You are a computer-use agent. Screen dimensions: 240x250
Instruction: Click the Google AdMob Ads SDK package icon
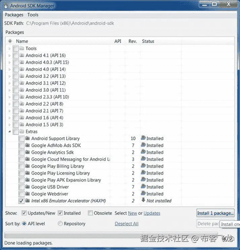tap(28, 145)
